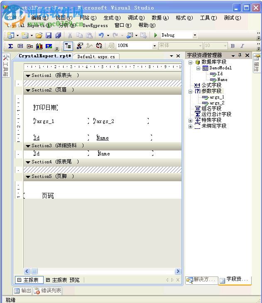Pin the 字段资源管理器 panel
The image size is (262, 303).
click(240, 55)
